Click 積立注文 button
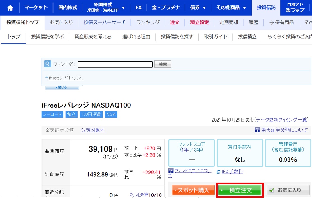Screen dimensions: 312x198 pos(240,190)
